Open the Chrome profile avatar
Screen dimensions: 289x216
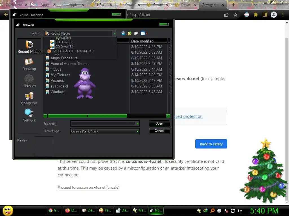click(274, 15)
